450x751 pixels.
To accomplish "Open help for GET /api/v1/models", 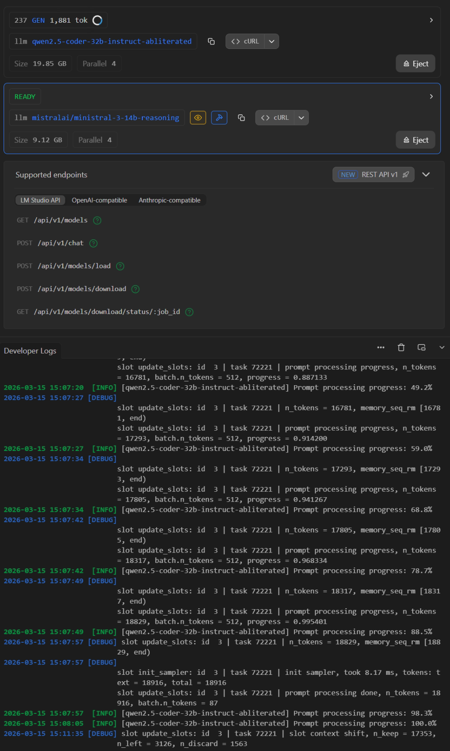I will click(x=97, y=220).
